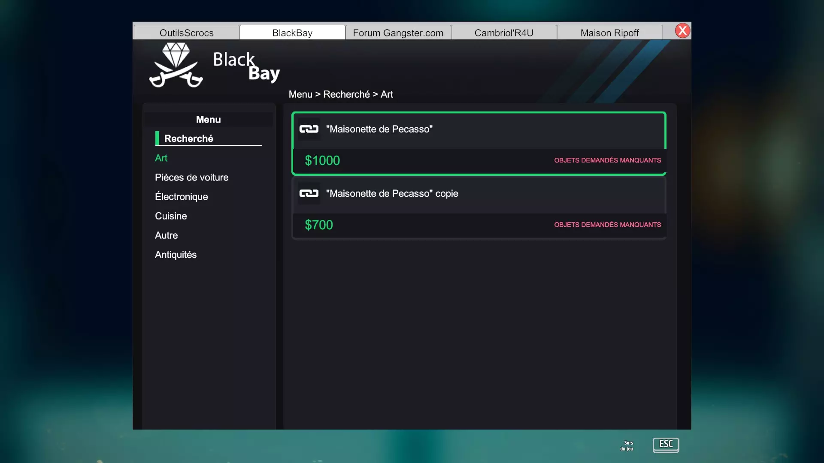Close the browser with the red X
This screenshot has width=824, height=463.
[x=682, y=31]
